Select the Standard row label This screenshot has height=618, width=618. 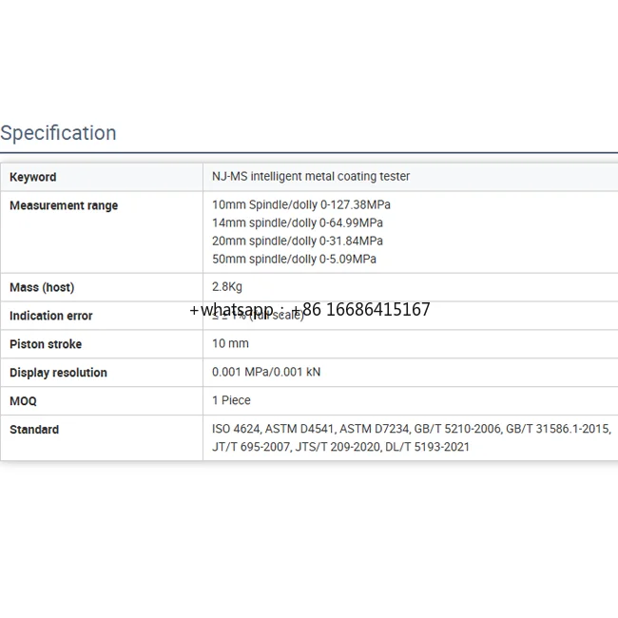coord(34,430)
